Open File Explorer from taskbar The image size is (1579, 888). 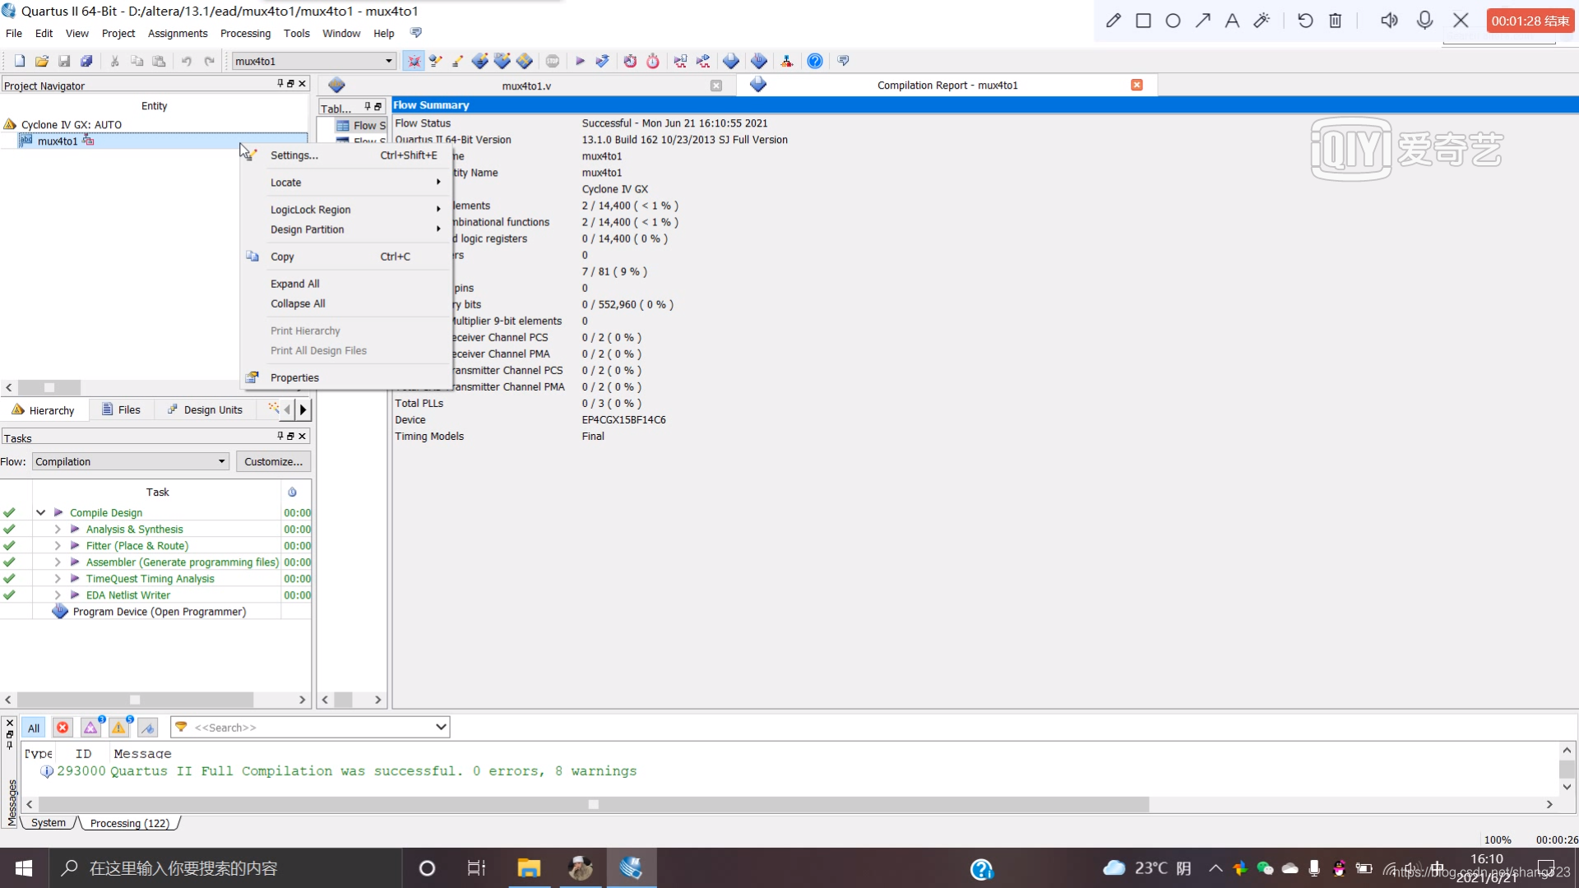529,868
